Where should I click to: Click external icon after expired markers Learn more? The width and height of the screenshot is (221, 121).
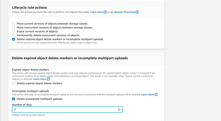(48, 79)
